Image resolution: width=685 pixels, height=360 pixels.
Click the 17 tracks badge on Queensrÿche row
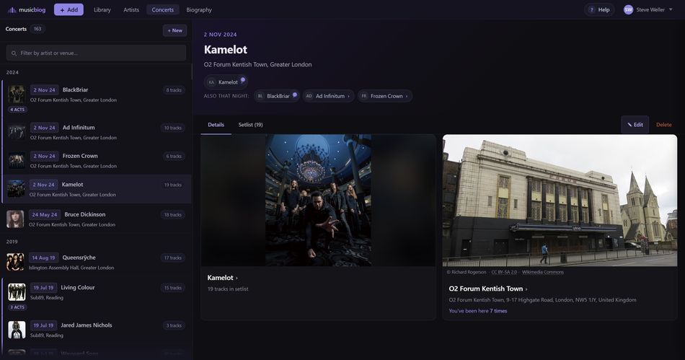[x=173, y=258]
